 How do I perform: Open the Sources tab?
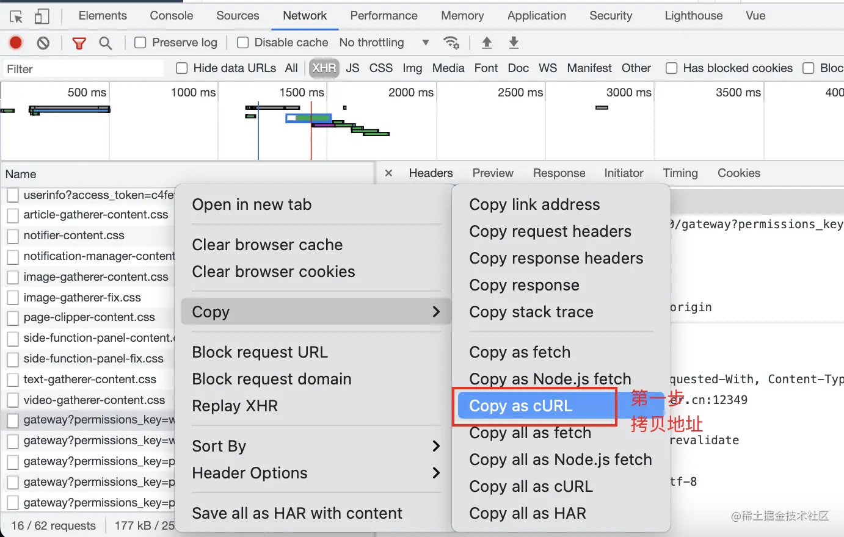[x=238, y=16]
